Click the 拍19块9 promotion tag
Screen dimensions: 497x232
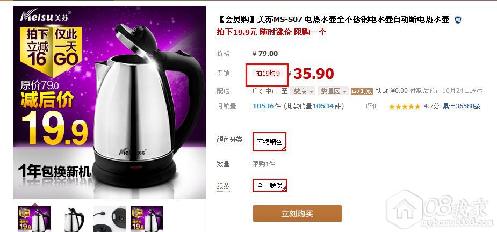coord(268,74)
